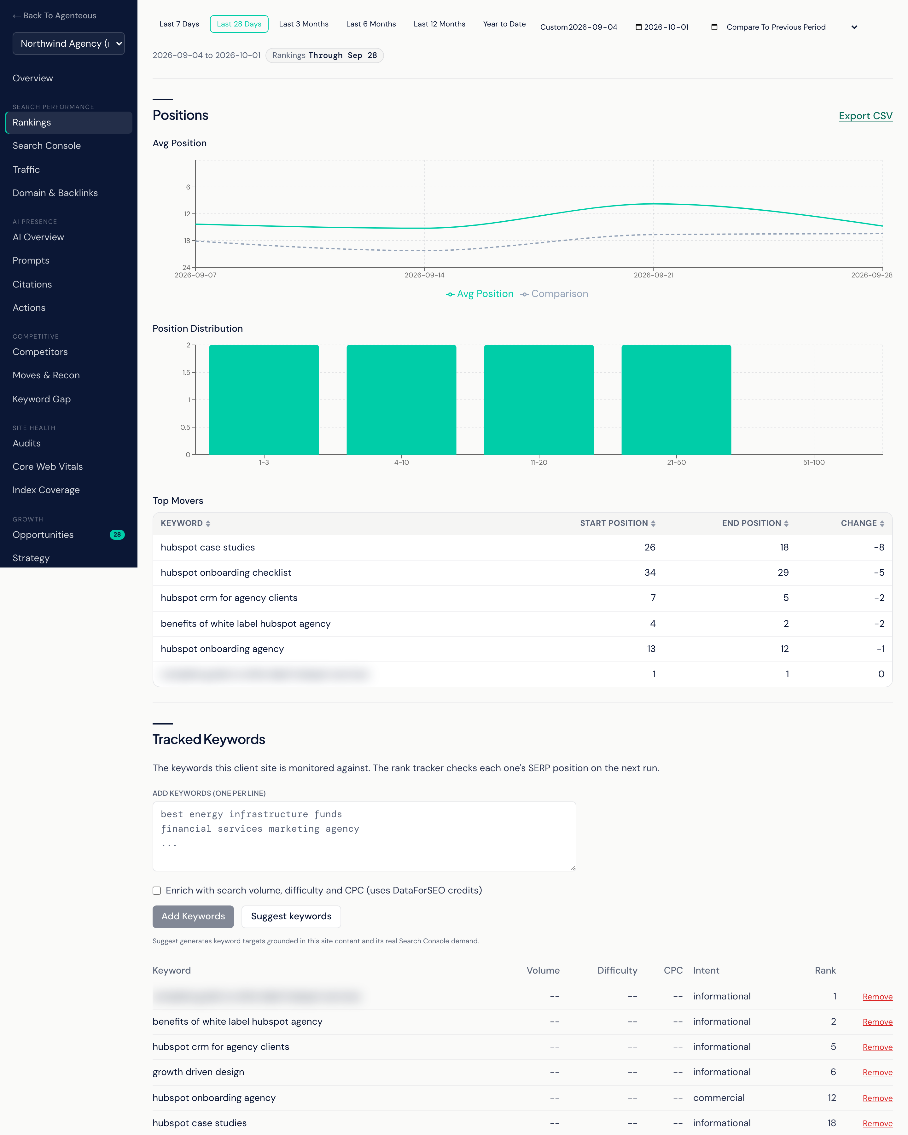Enable Enrich with search volume checkbox
908x1135 pixels.
coord(157,891)
